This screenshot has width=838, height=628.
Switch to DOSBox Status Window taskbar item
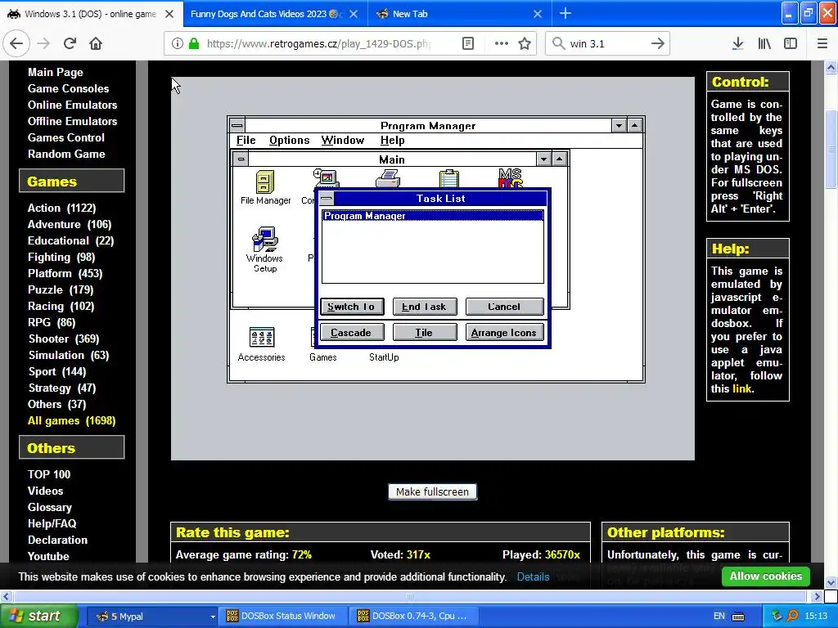click(x=282, y=617)
